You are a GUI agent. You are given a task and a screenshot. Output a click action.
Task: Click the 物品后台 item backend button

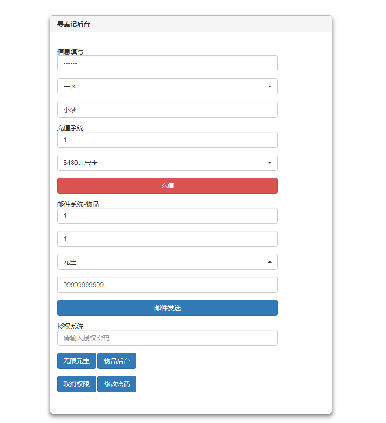click(x=116, y=361)
